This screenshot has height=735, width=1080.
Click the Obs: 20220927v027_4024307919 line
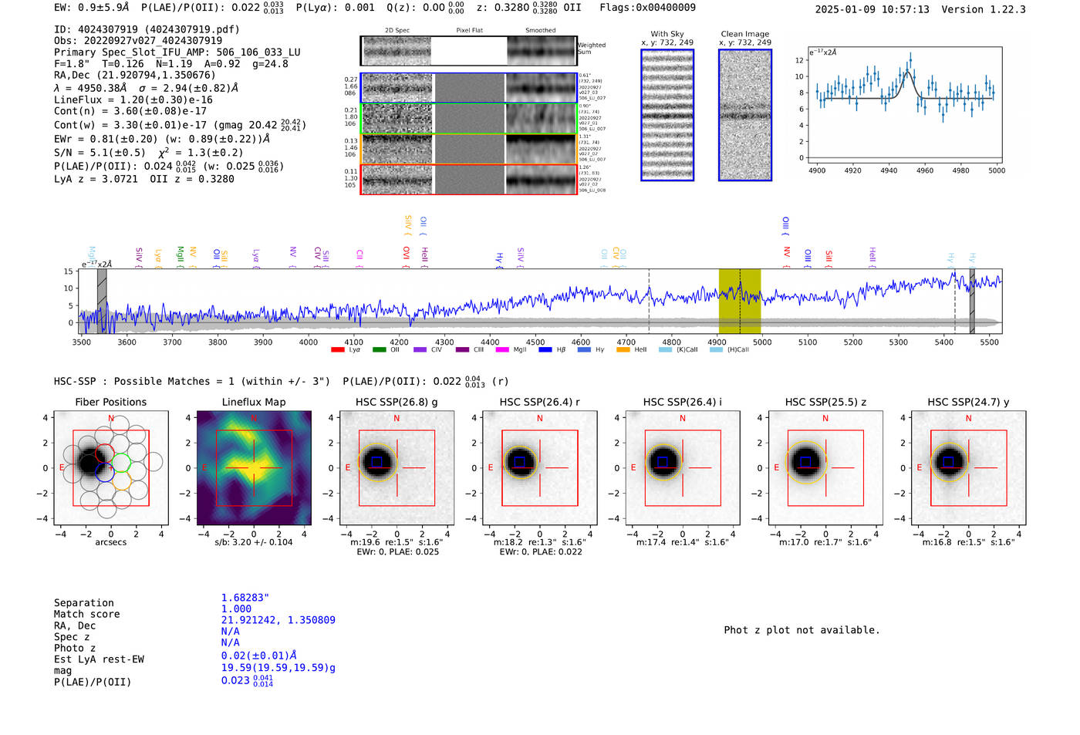(x=138, y=41)
